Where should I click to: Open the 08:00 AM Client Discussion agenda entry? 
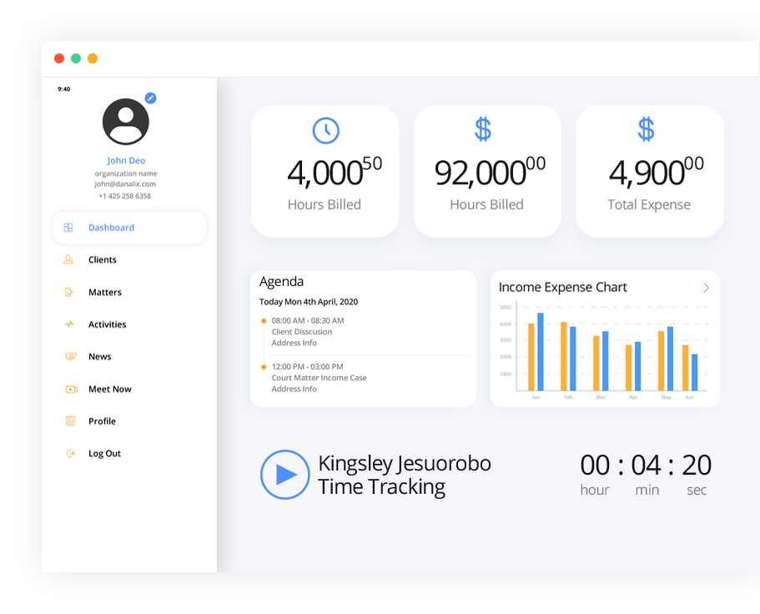(307, 331)
